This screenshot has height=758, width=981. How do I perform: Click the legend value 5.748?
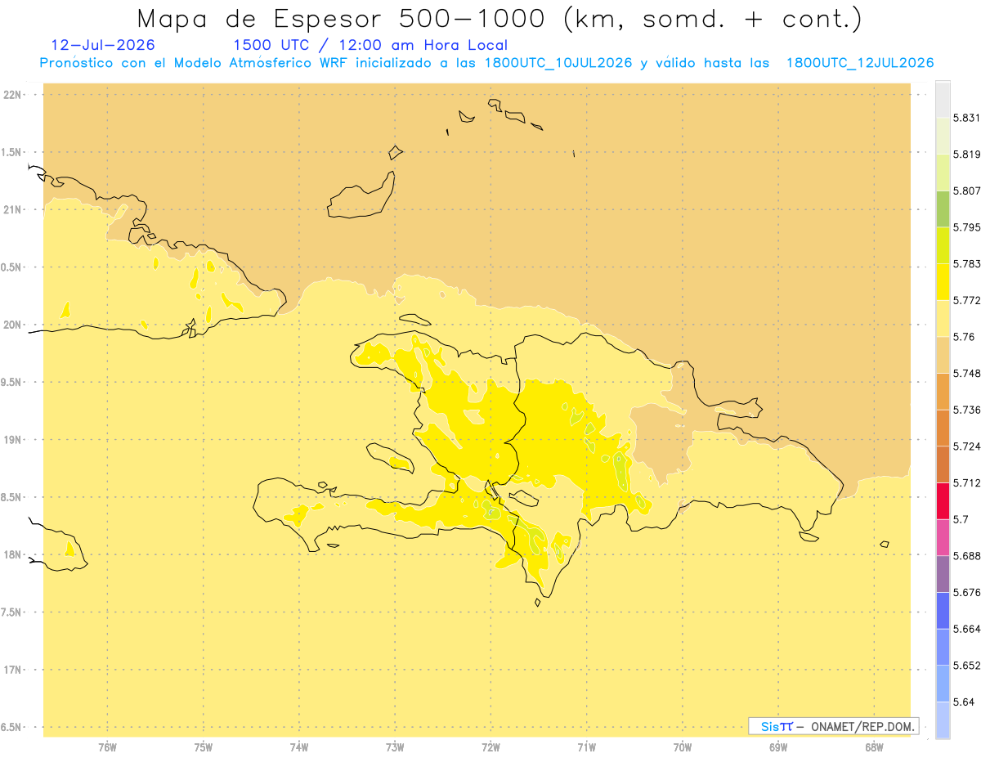pyautogui.click(x=966, y=373)
